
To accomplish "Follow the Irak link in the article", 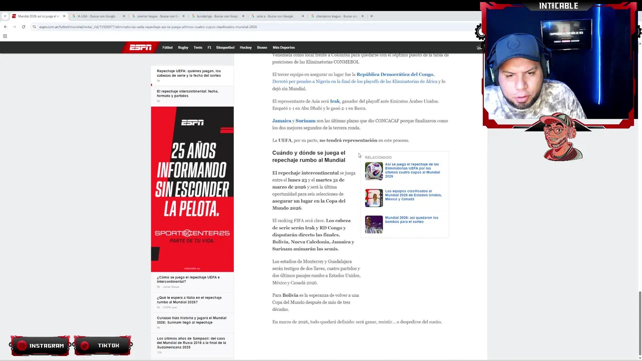I will pos(335,101).
